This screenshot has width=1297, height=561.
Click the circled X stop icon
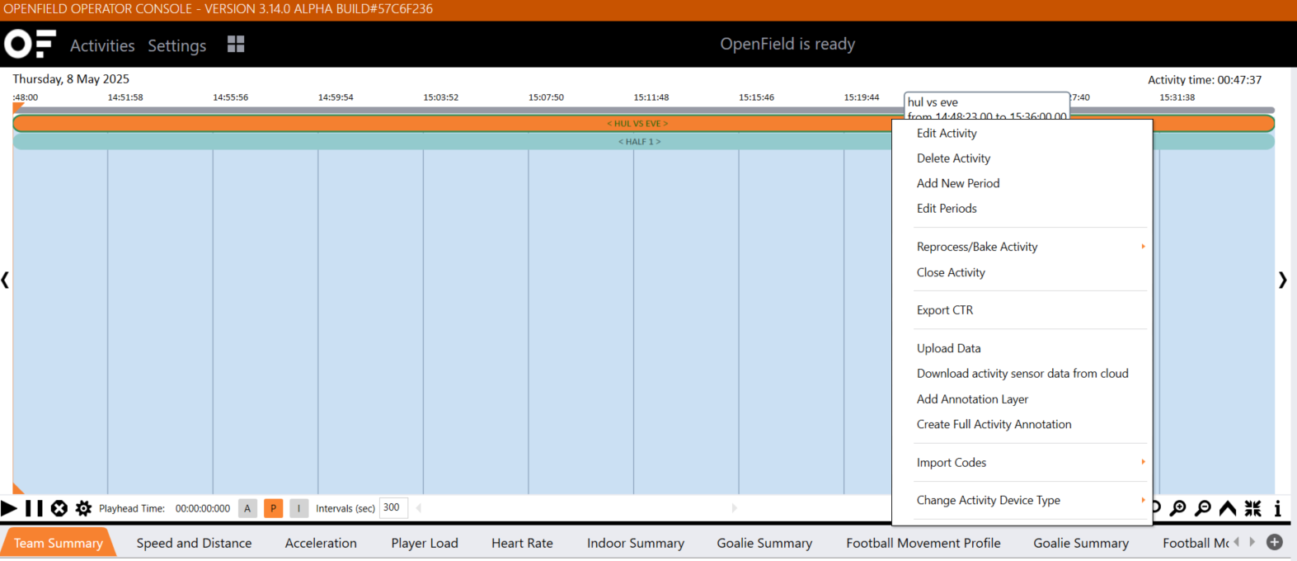click(x=59, y=508)
